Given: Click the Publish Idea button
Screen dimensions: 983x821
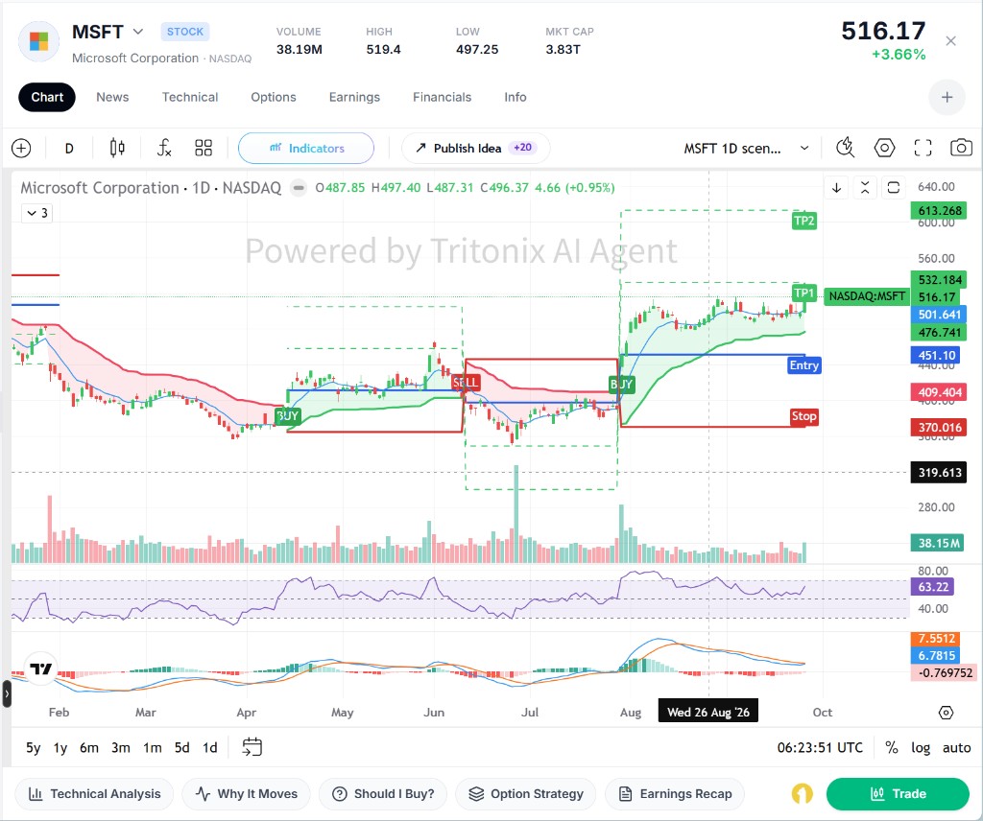Looking at the screenshot, I should [476, 149].
